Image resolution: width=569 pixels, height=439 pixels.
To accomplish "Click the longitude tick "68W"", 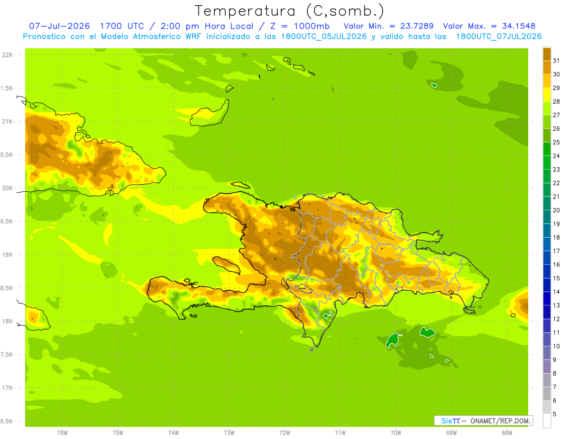I will tap(506, 433).
